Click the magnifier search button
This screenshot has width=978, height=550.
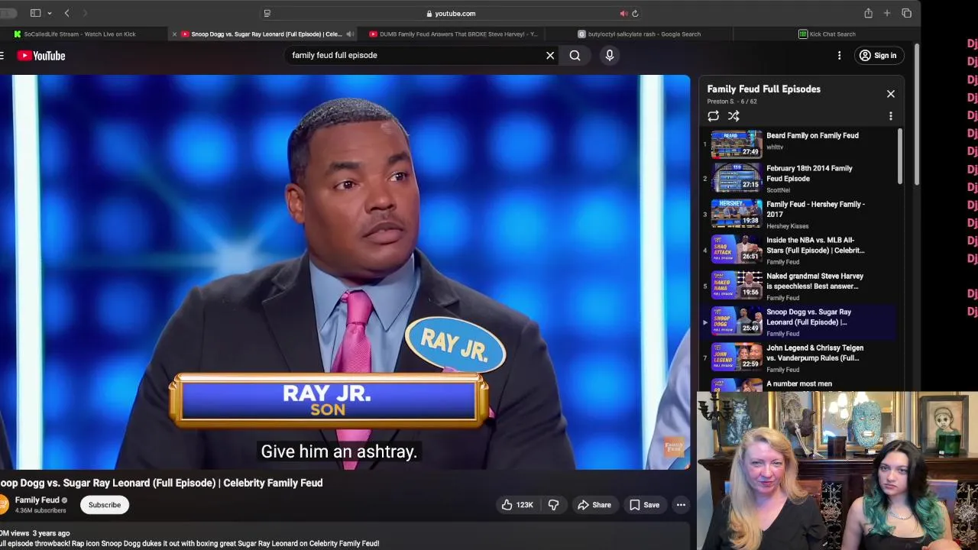[x=575, y=55]
